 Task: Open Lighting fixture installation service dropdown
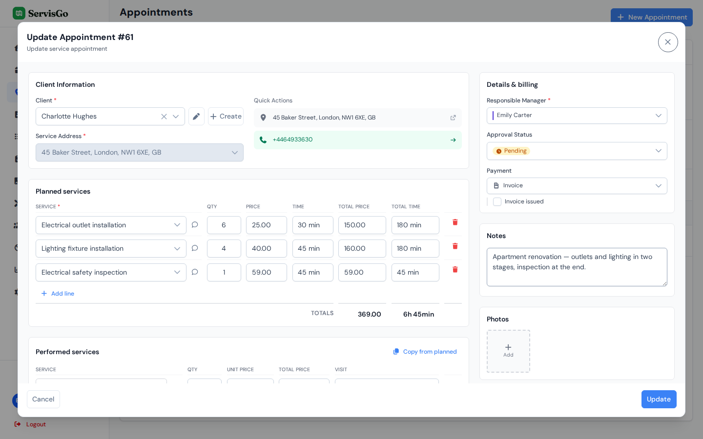pyautogui.click(x=111, y=249)
